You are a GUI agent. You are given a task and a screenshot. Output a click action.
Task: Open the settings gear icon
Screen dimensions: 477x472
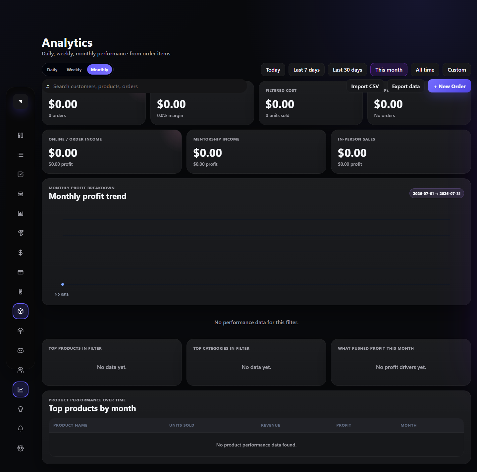(21, 448)
